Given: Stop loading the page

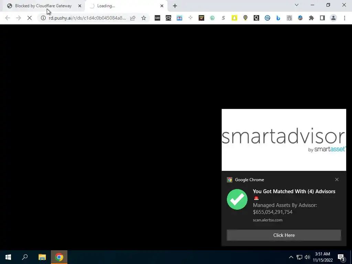Looking at the screenshot, I should point(30,18).
